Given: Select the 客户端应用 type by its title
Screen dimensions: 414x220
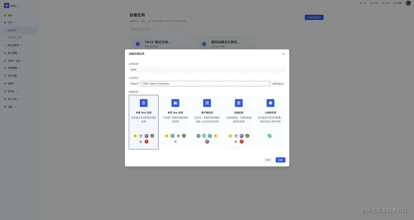Looking at the screenshot, I should pos(207,113).
